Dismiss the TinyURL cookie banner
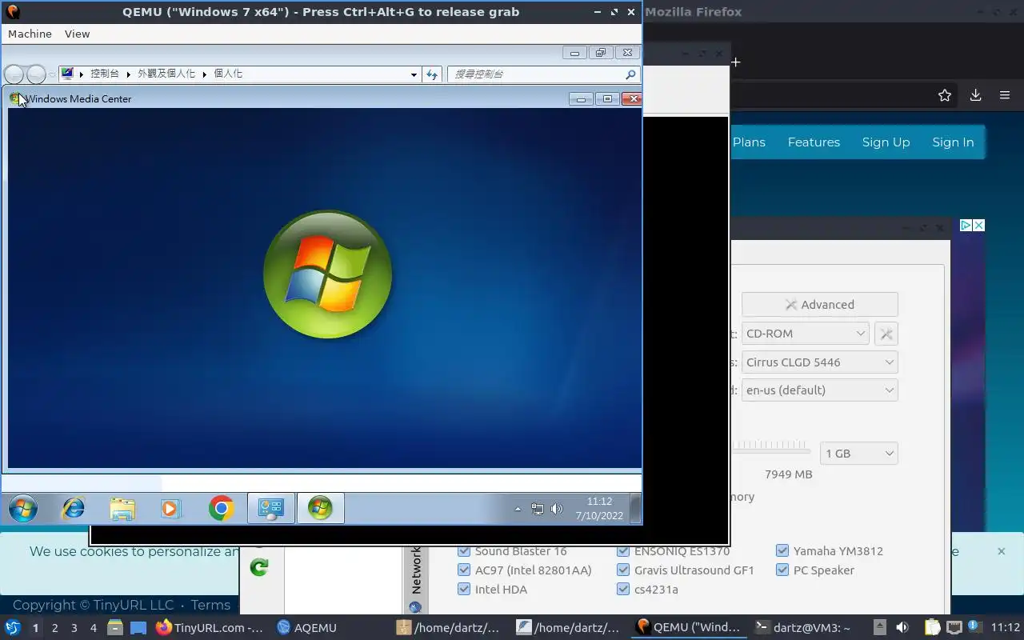The width and height of the screenshot is (1024, 640). click(x=1001, y=551)
